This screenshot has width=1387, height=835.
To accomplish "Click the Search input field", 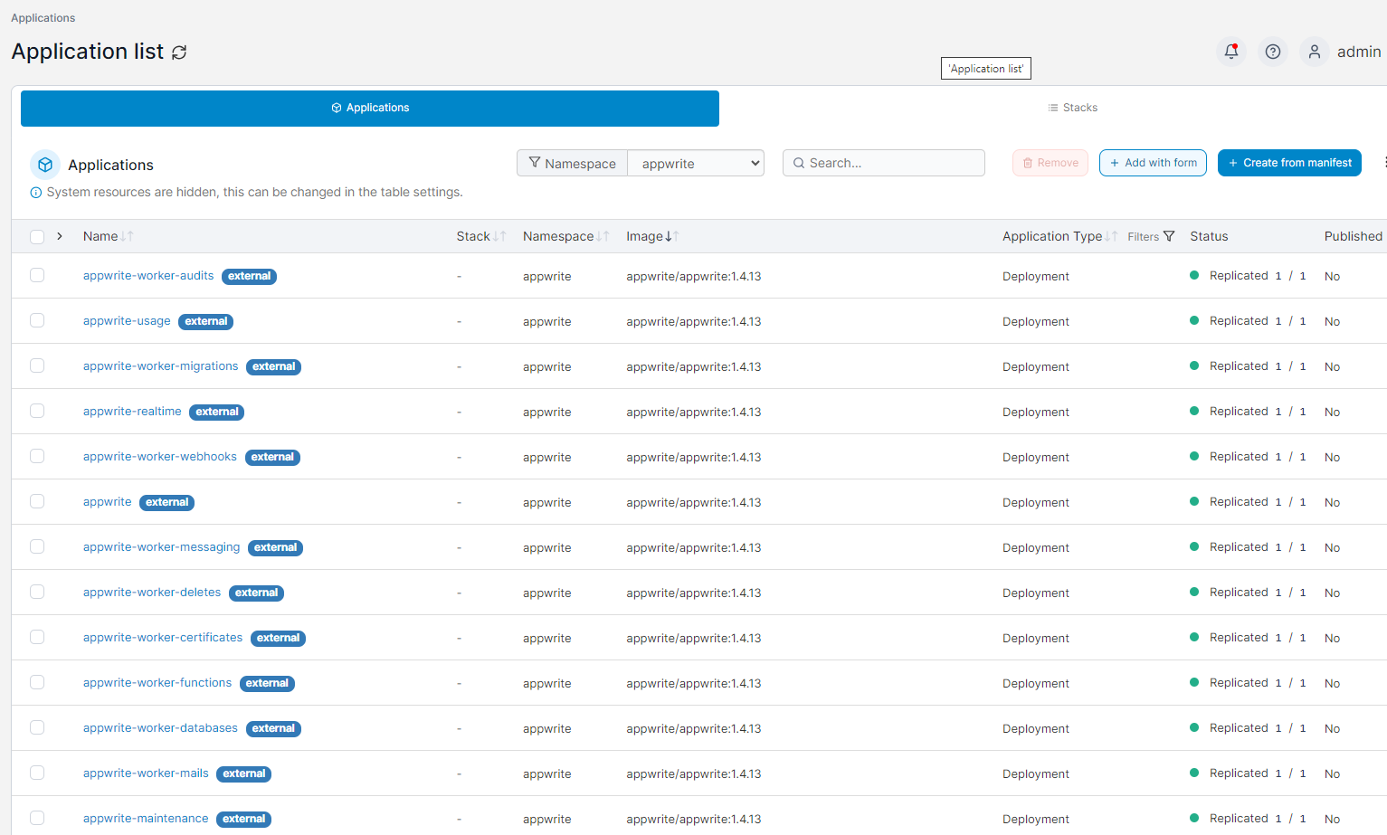I will [884, 163].
